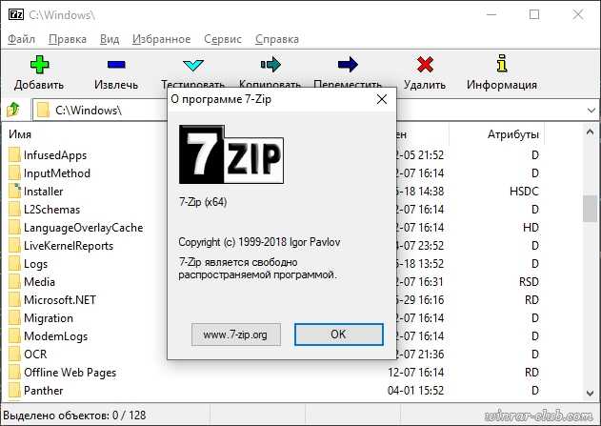Select OCR folder icon
601x426 pixels.
tap(14, 355)
